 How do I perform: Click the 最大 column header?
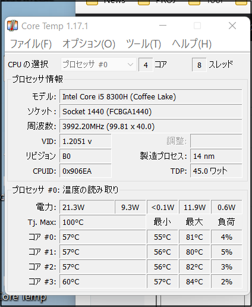194,222
